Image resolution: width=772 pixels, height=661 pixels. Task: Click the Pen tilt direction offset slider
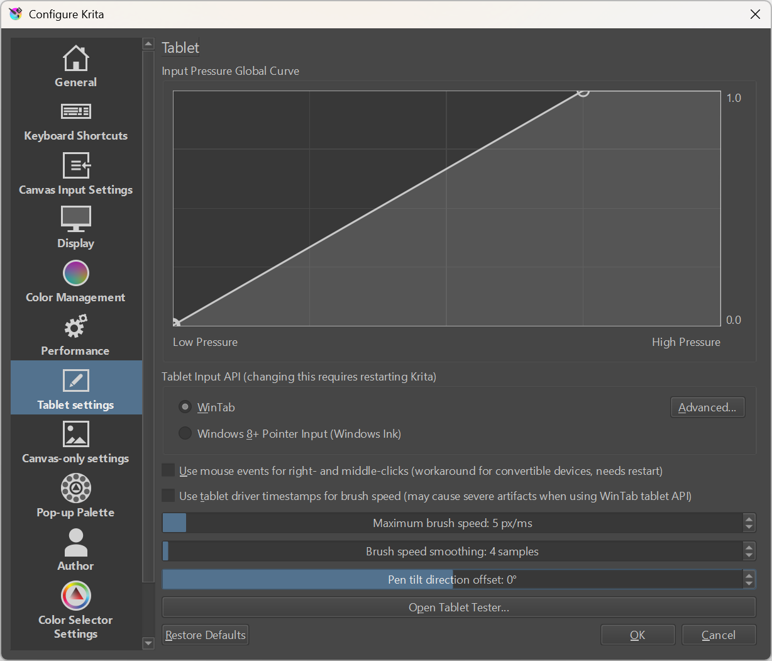pos(453,580)
